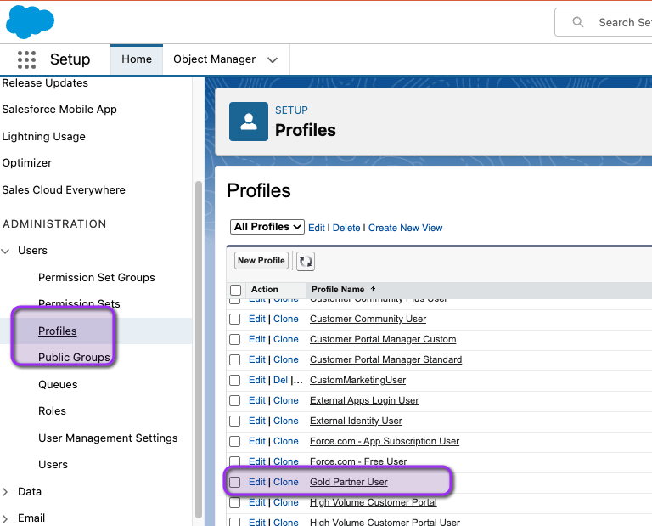Open the Customer Portal Manager Standard profile

[386, 359]
